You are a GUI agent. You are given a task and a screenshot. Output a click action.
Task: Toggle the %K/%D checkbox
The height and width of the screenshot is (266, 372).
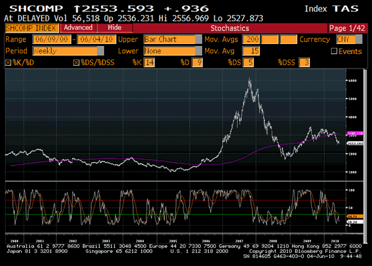[x=7, y=63]
